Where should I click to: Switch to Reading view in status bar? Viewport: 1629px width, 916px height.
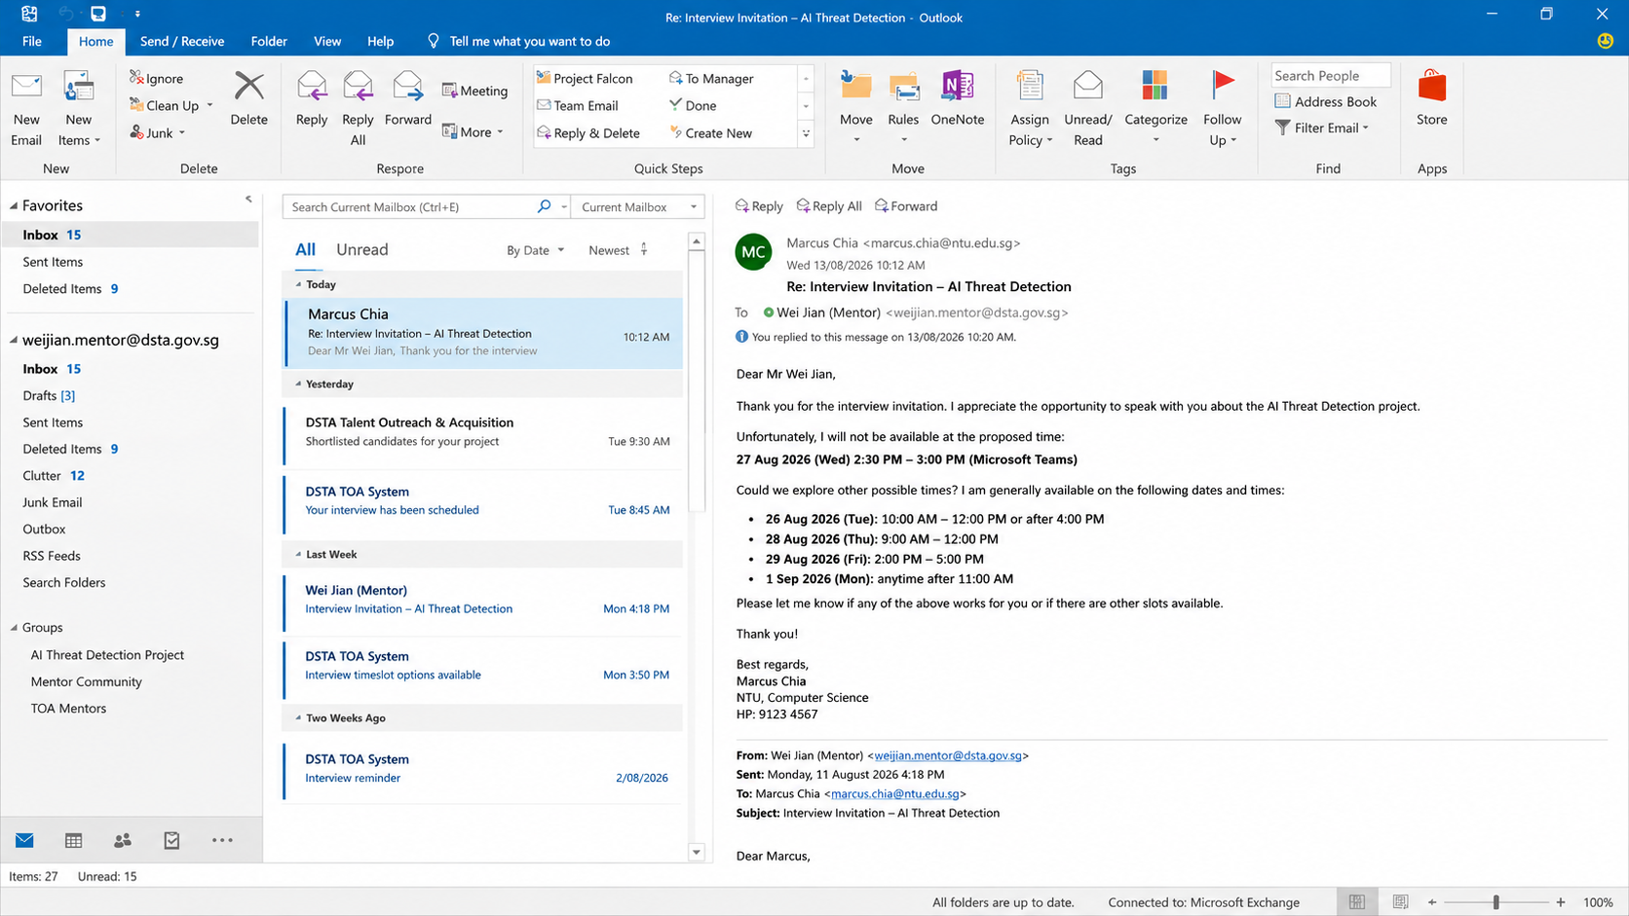pos(1400,902)
